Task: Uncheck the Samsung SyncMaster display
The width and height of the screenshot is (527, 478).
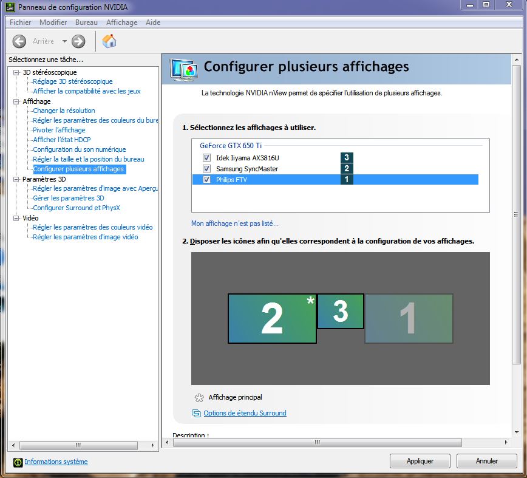Action: point(206,168)
